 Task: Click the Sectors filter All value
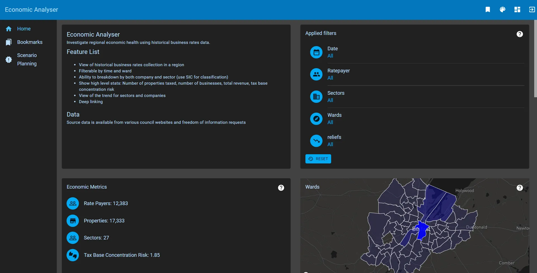coord(330,100)
